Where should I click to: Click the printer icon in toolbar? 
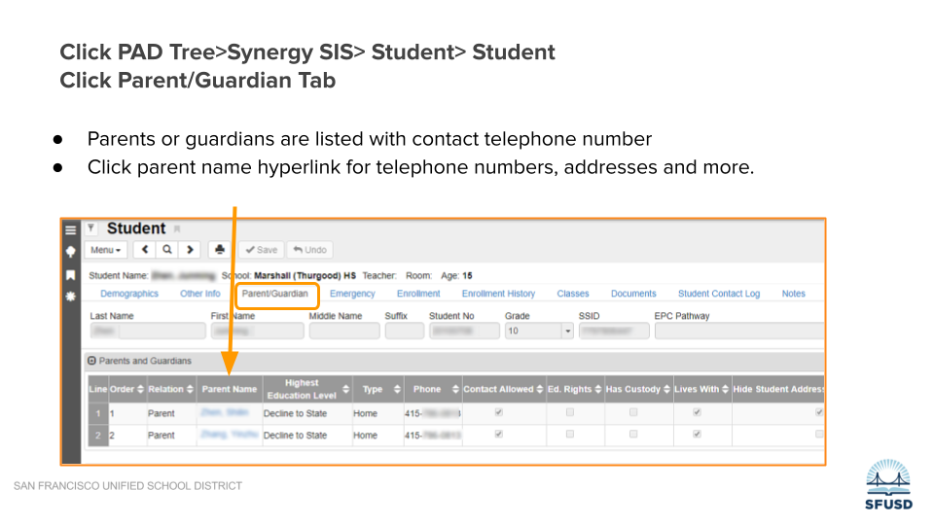coord(220,250)
